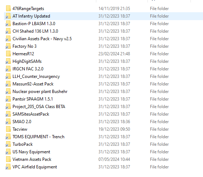The height and width of the screenshot is (177, 203).
Task: Click the TurboPack folder icon
Action: tap(8, 144)
